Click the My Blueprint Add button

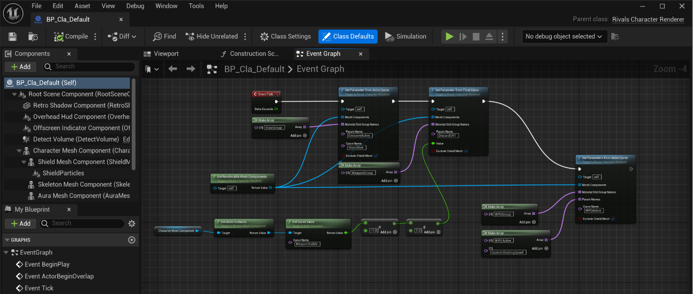pyautogui.click(x=21, y=223)
